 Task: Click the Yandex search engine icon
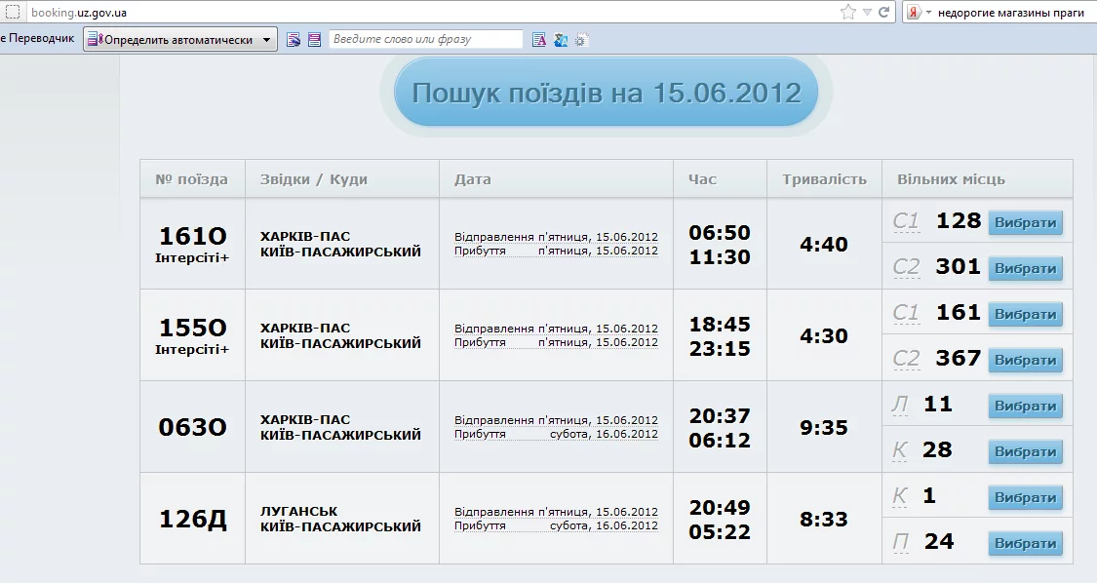tap(914, 12)
